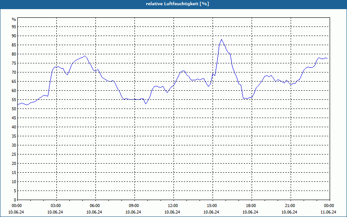
Task: Click the 06:00 time label on x-axis
Action: (x=95, y=206)
